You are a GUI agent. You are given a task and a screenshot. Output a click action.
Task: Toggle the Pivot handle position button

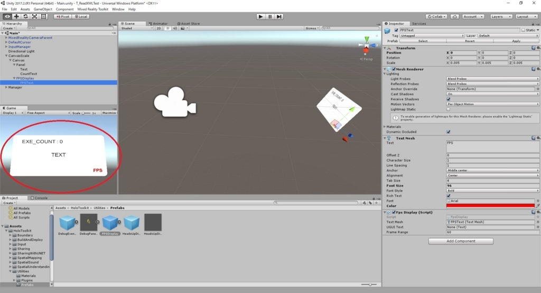point(62,16)
